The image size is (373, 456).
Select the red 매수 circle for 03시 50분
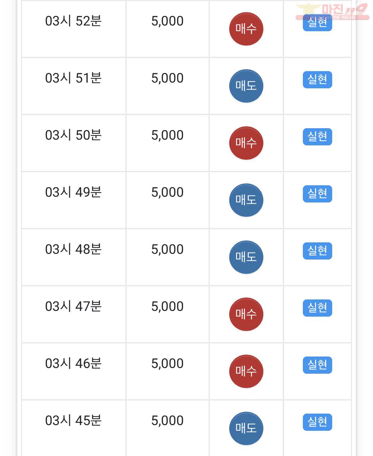[x=246, y=143]
